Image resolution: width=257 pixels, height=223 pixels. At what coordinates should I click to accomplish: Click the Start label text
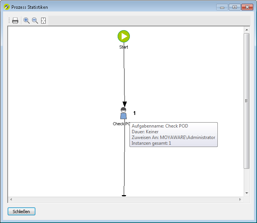click(124, 47)
